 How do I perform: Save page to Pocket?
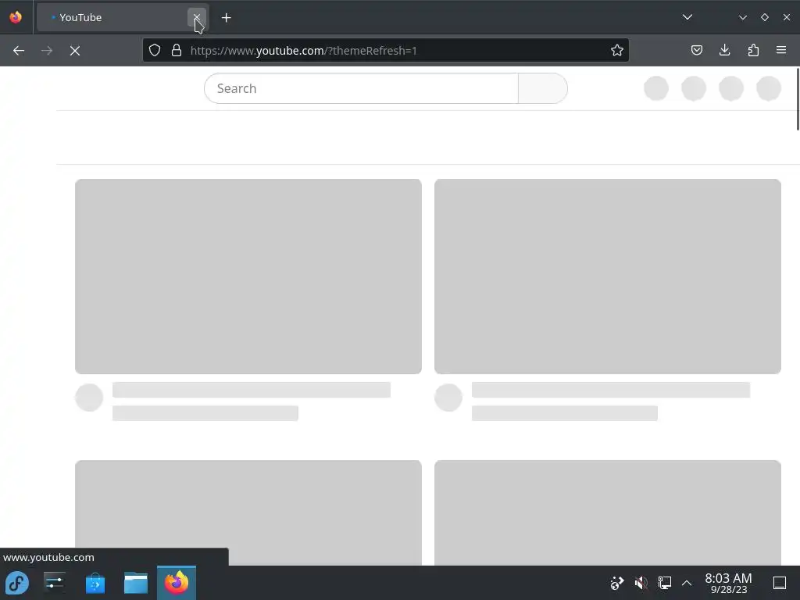(697, 50)
